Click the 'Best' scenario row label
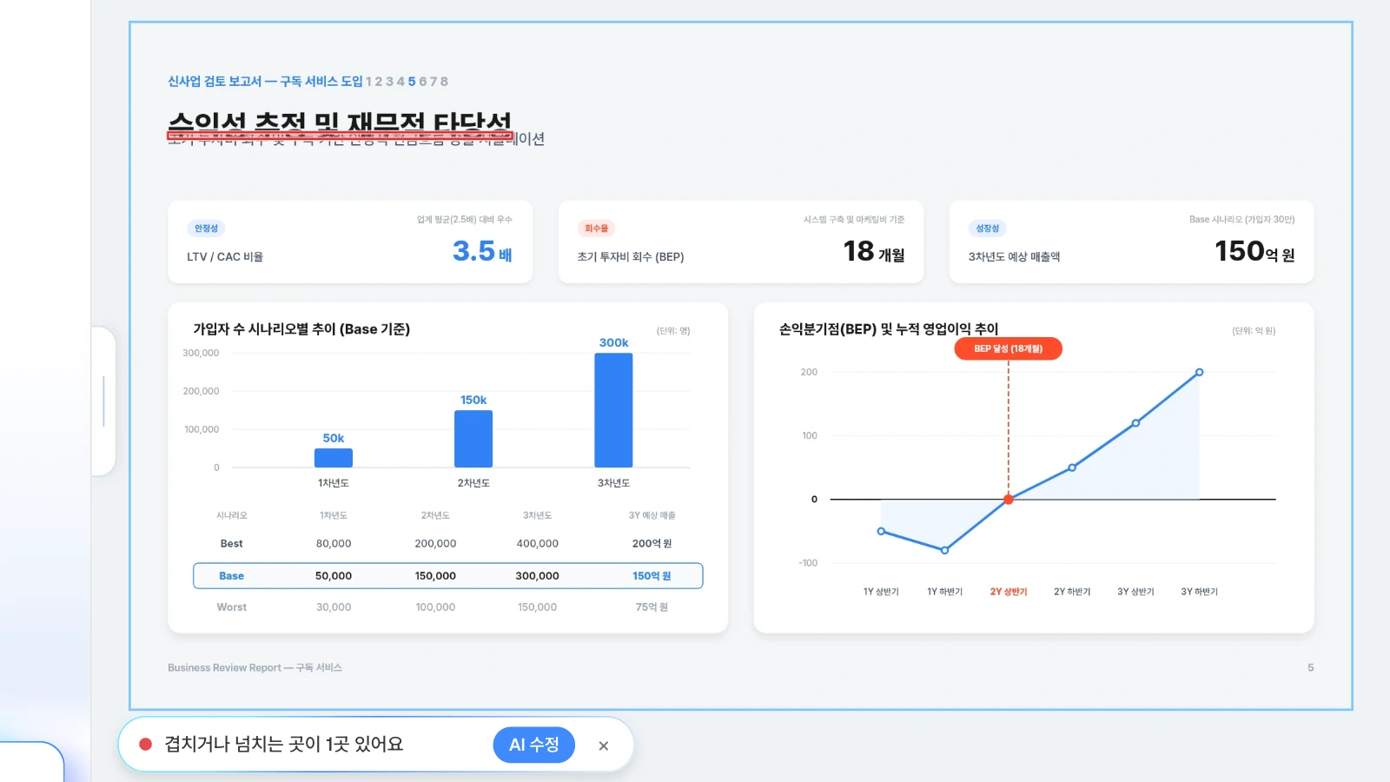The height and width of the screenshot is (782, 1390). [231, 544]
